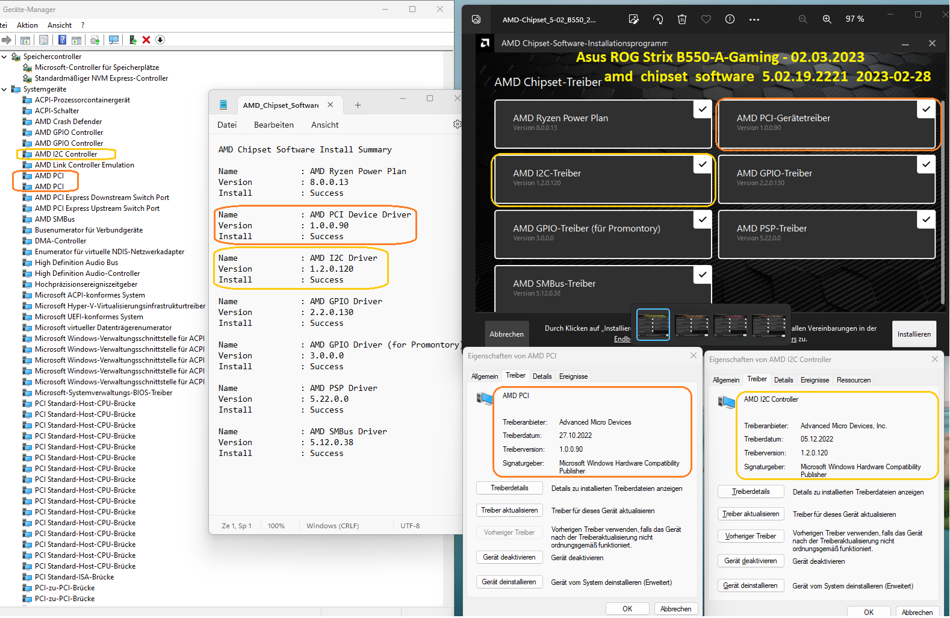Click the 97 % zoom level in Photos

855,19
